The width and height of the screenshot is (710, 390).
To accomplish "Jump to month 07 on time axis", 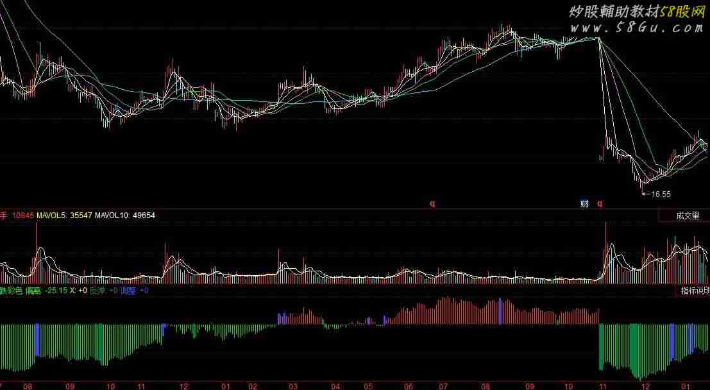I will [444, 386].
